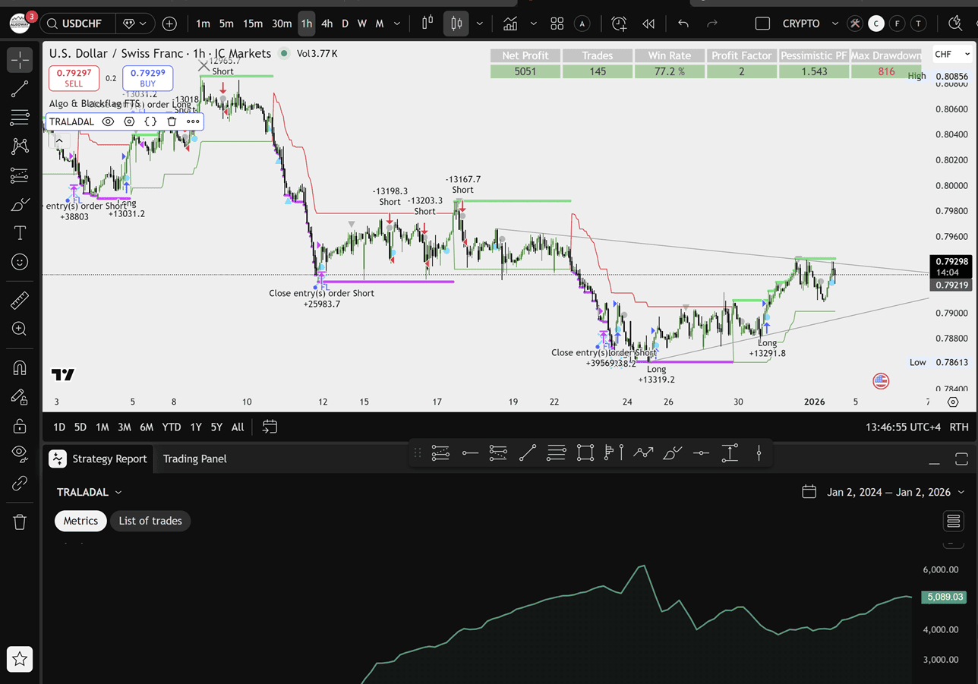Open the emoji drawing tool
Image resolution: width=978 pixels, height=684 pixels.
(x=18, y=262)
